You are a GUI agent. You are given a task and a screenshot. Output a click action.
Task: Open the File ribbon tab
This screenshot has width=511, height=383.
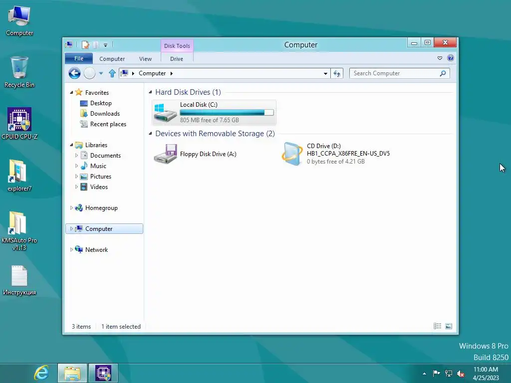[x=78, y=58]
